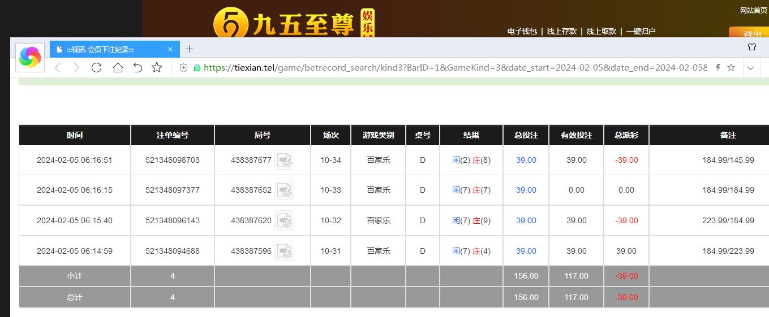
Task: Click the 注单编号 column header
Action: pyautogui.click(x=173, y=135)
